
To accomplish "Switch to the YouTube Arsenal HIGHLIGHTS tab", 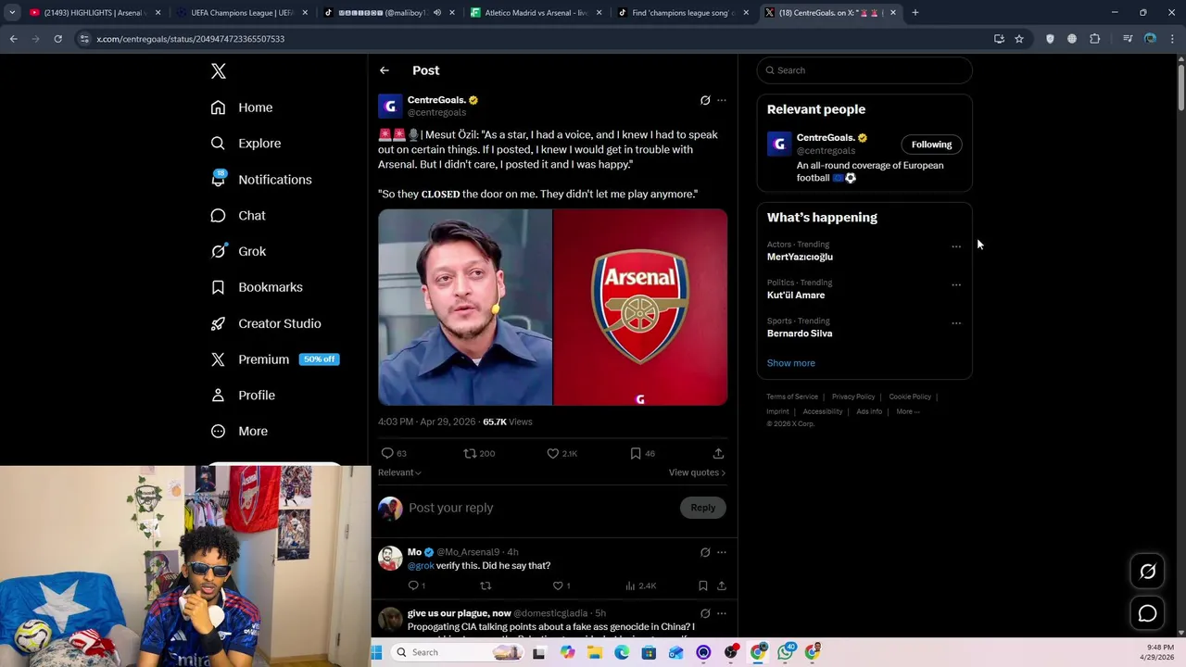I will [x=95, y=13].
